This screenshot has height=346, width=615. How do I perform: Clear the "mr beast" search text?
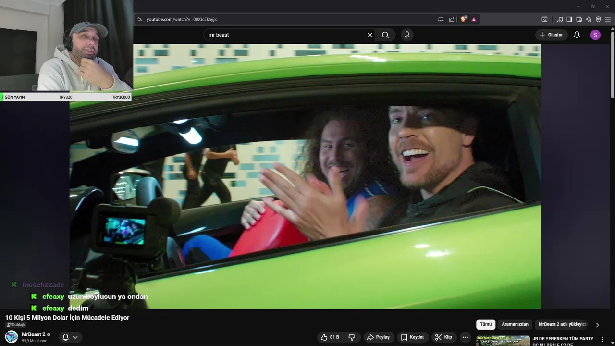pos(370,35)
